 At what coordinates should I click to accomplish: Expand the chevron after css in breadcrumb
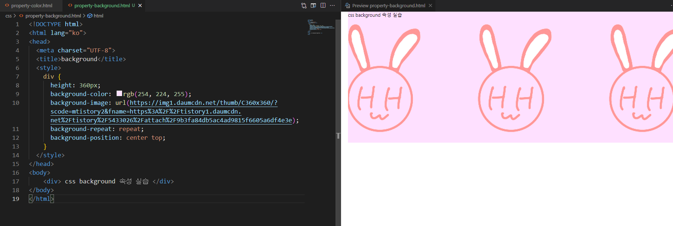[15, 16]
